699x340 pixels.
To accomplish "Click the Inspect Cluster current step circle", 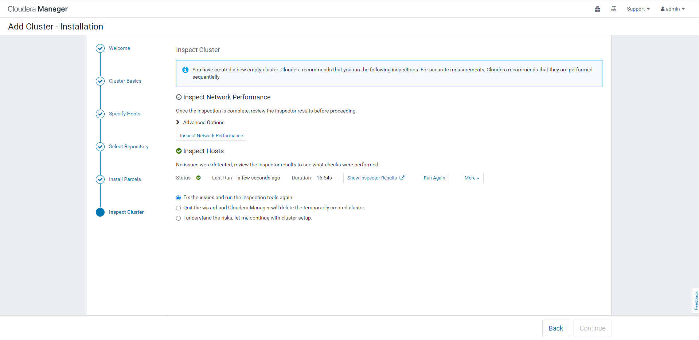I will 100,212.
